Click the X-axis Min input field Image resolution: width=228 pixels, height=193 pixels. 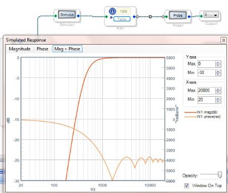pos(206,100)
